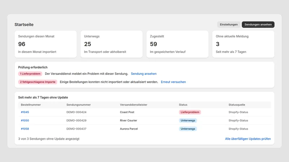The image size is (289, 162).
Task: Click Sendungen ansehen button
Action: (258, 24)
